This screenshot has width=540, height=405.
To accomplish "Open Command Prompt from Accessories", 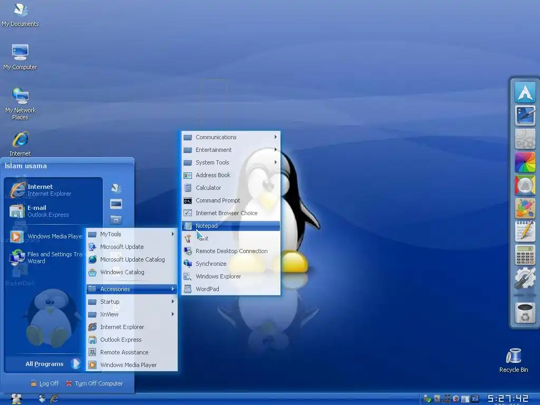I will tap(231, 201).
